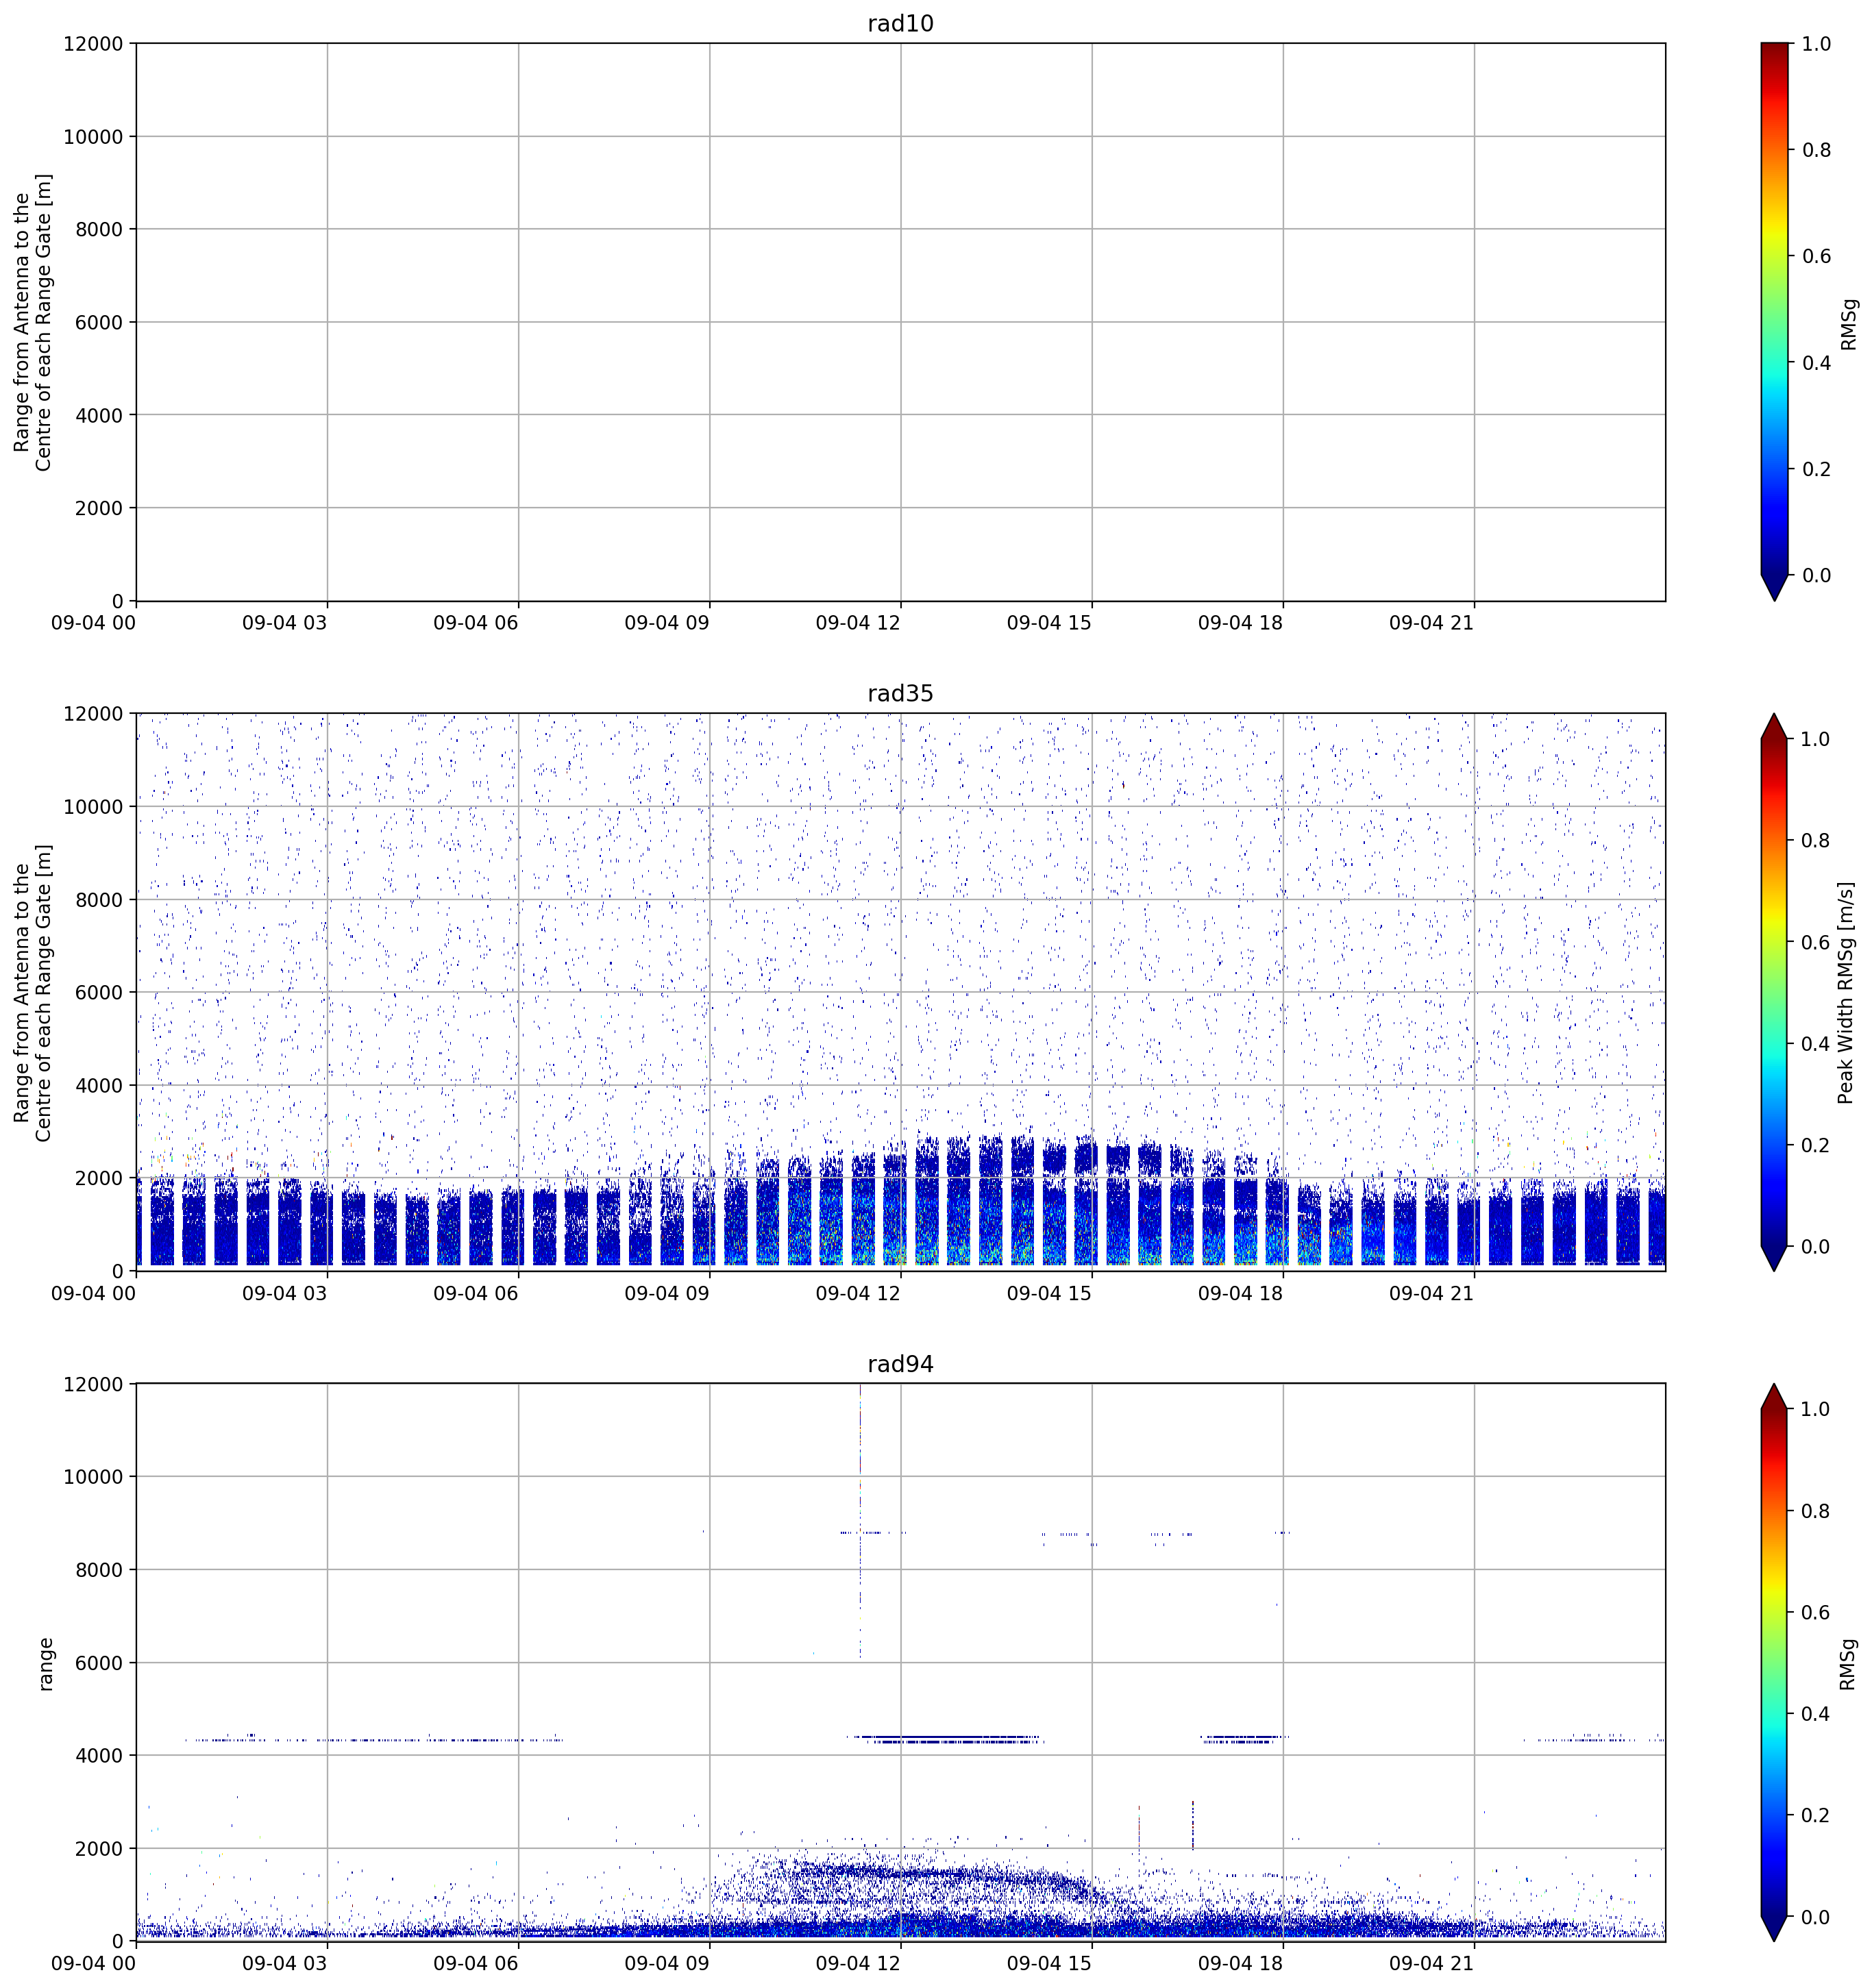This screenshot has height=1988, width=1872.
Task: Click the '09-04 21' x tick under rad10
Action: [1431, 623]
